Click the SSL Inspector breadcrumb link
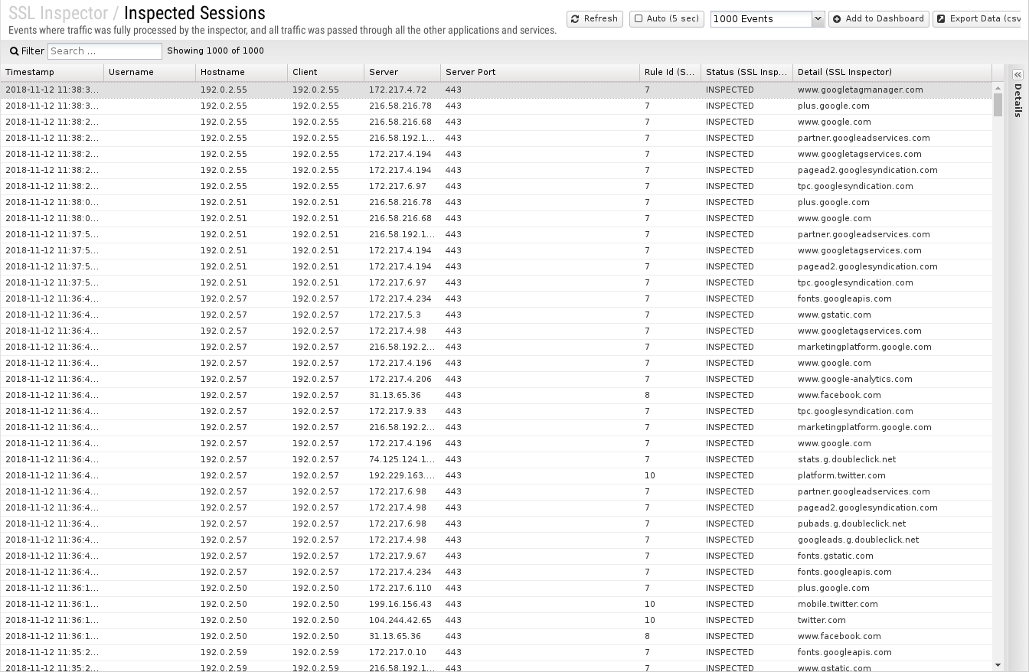Viewport: 1029px width, 672px height. [58, 13]
